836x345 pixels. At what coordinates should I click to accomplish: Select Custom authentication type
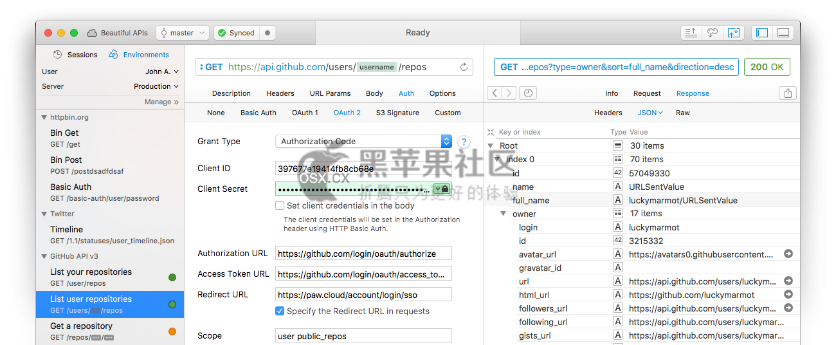[448, 113]
